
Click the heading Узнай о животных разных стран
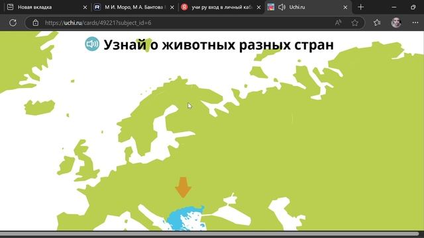click(219, 44)
